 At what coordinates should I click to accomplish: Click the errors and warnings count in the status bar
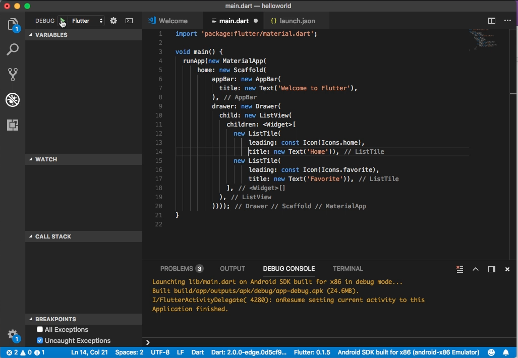pyautogui.click(x=25, y=352)
